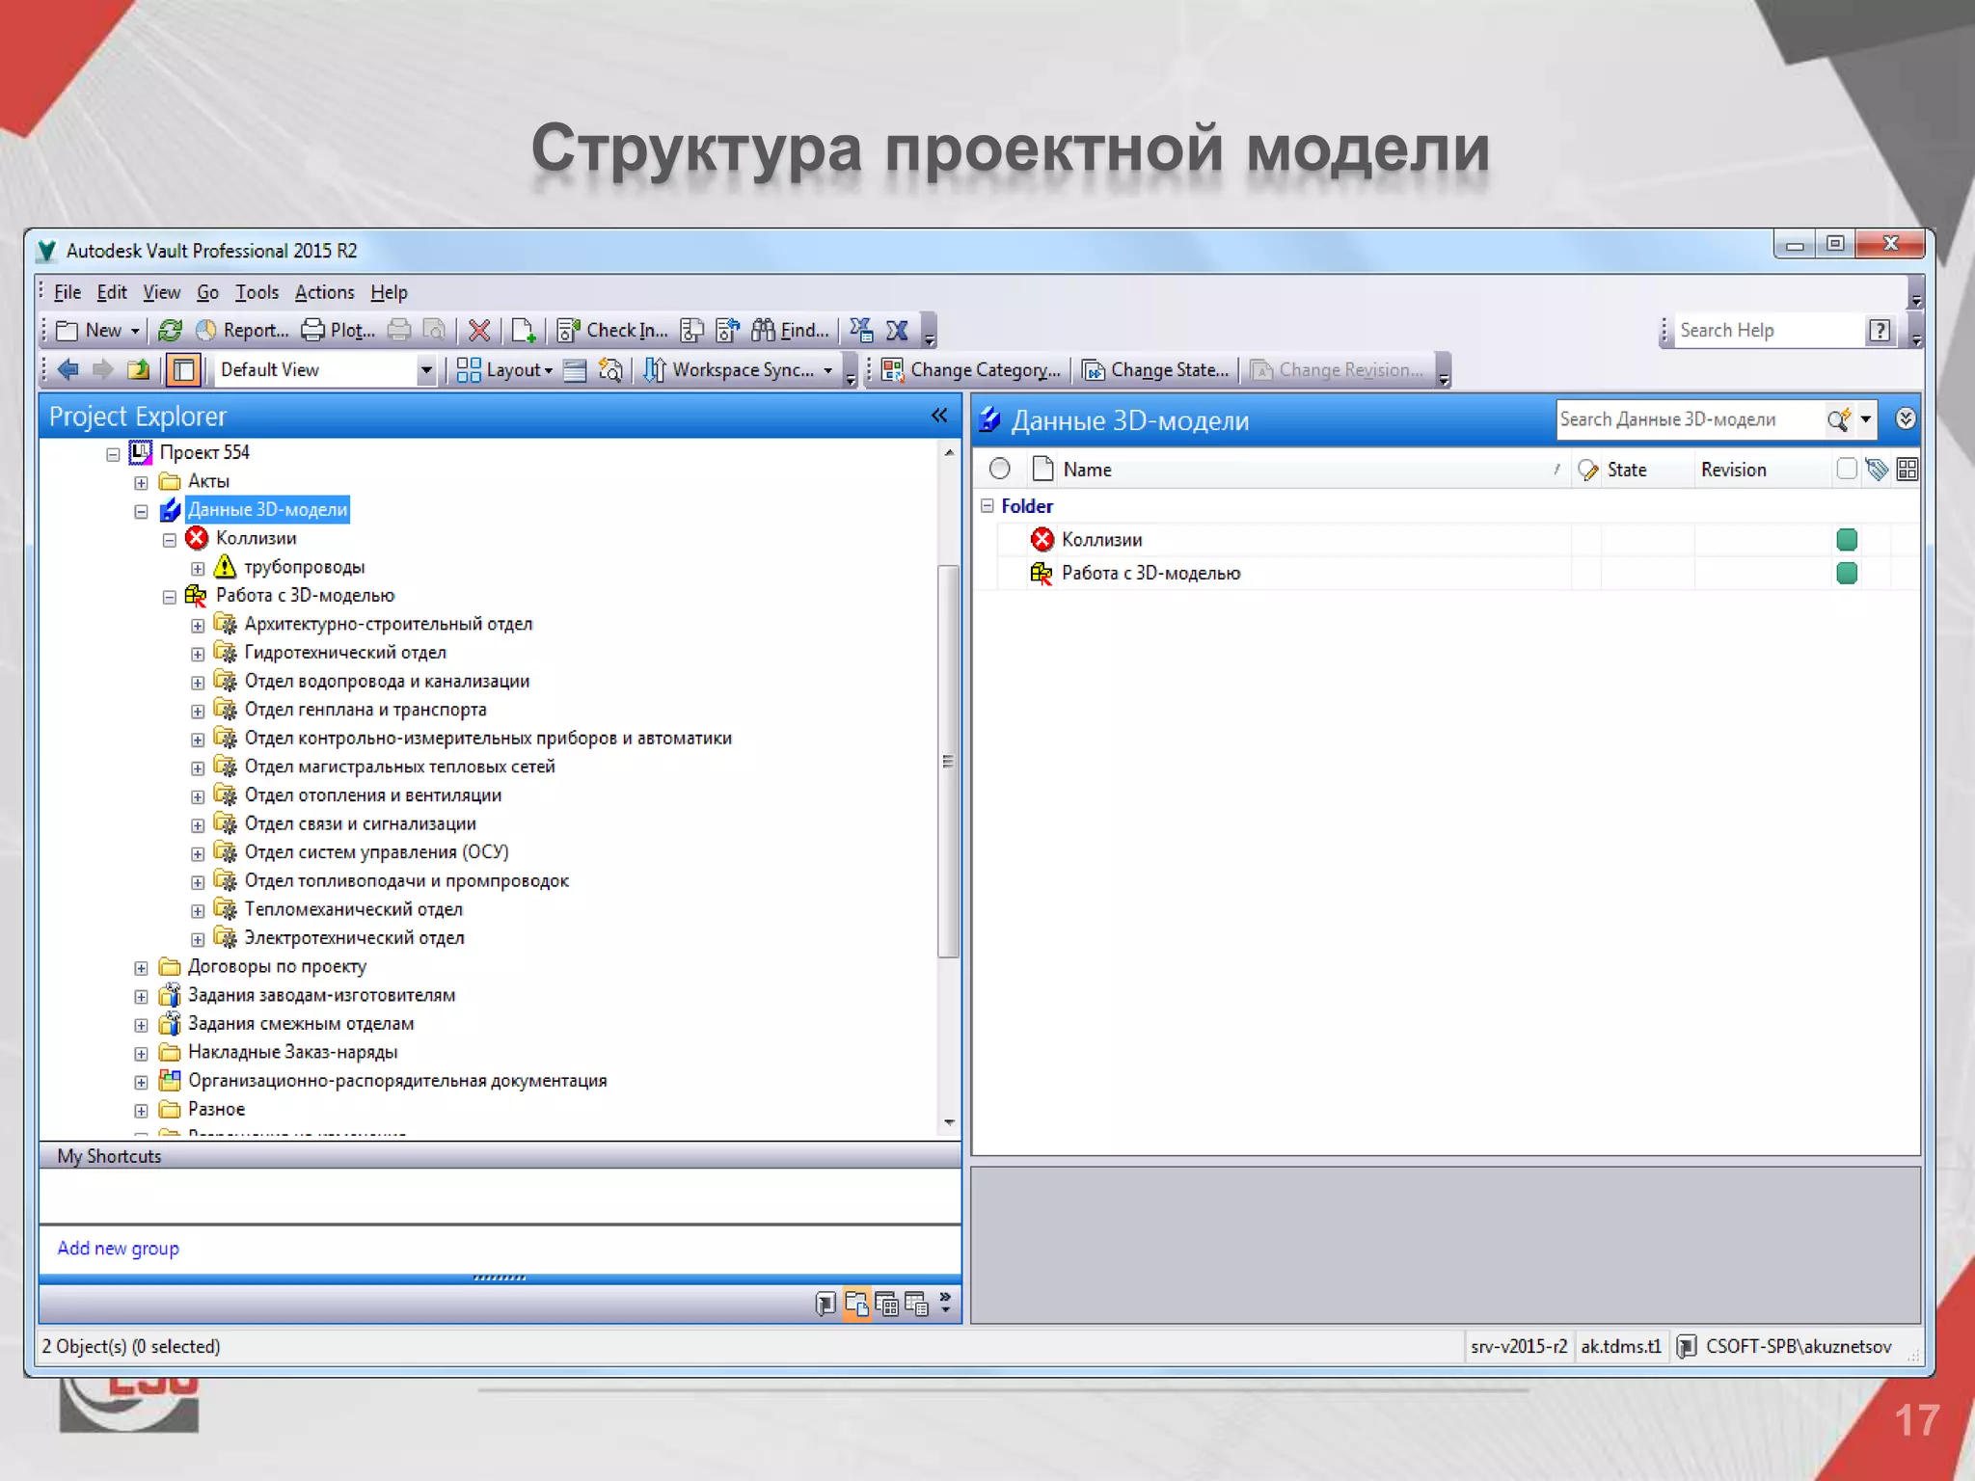The image size is (1975, 1481).
Task: Click the Change Category... button
Action: tap(970, 369)
